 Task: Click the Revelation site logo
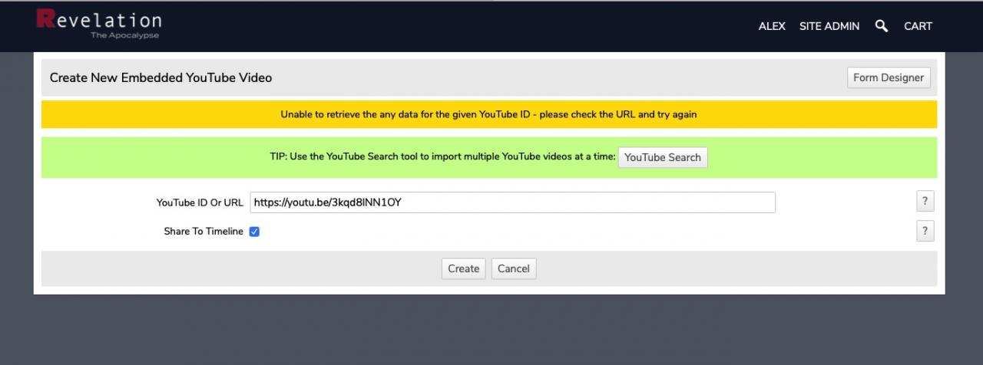[99, 25]
